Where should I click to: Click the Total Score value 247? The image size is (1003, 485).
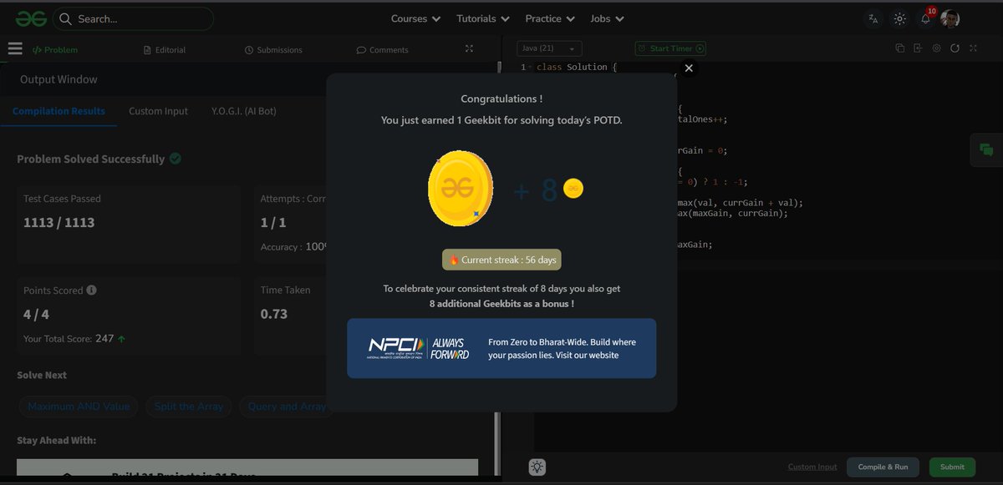tap(104, 339)
